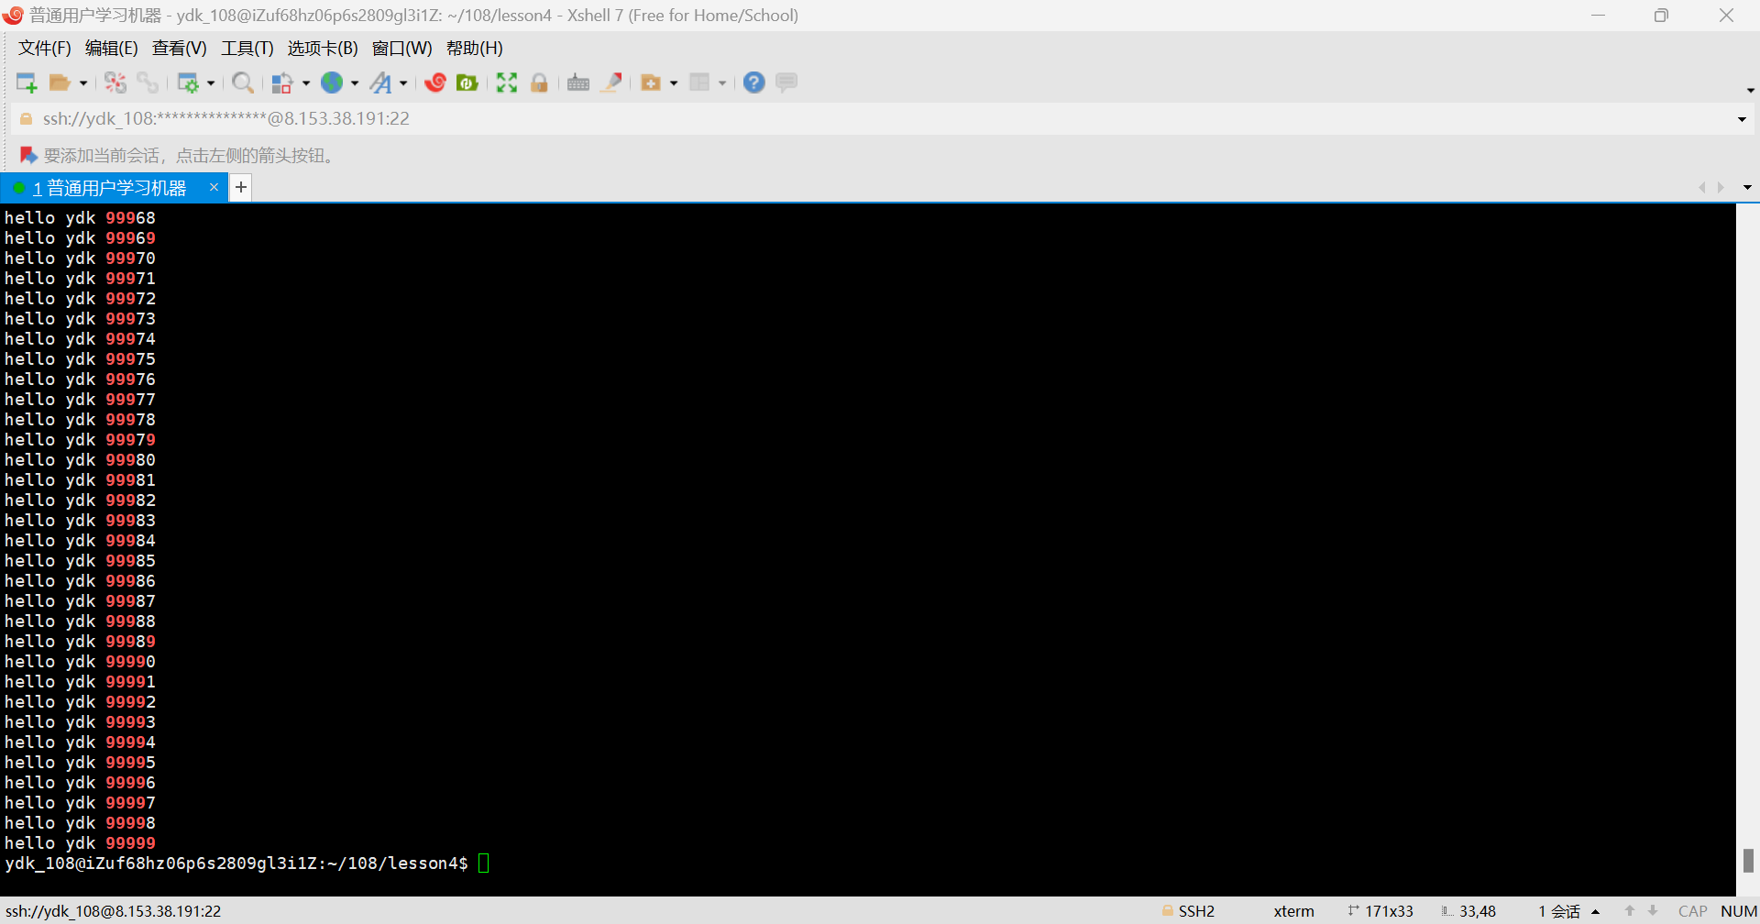Click the Disconnect icon in toolbar
The height and width of the screenshot is (924, 1760).
tap(115, 83)
